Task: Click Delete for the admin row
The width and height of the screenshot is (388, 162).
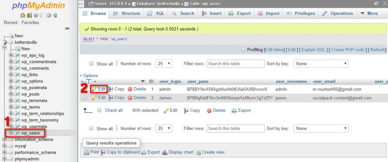Action: (137, 89)
